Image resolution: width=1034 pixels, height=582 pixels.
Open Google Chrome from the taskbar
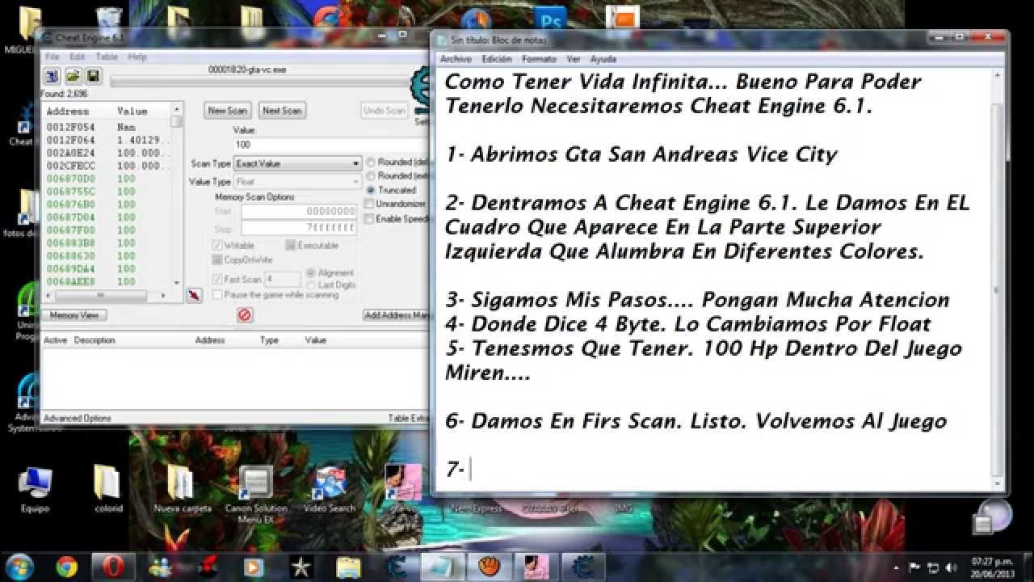(66, 567)
